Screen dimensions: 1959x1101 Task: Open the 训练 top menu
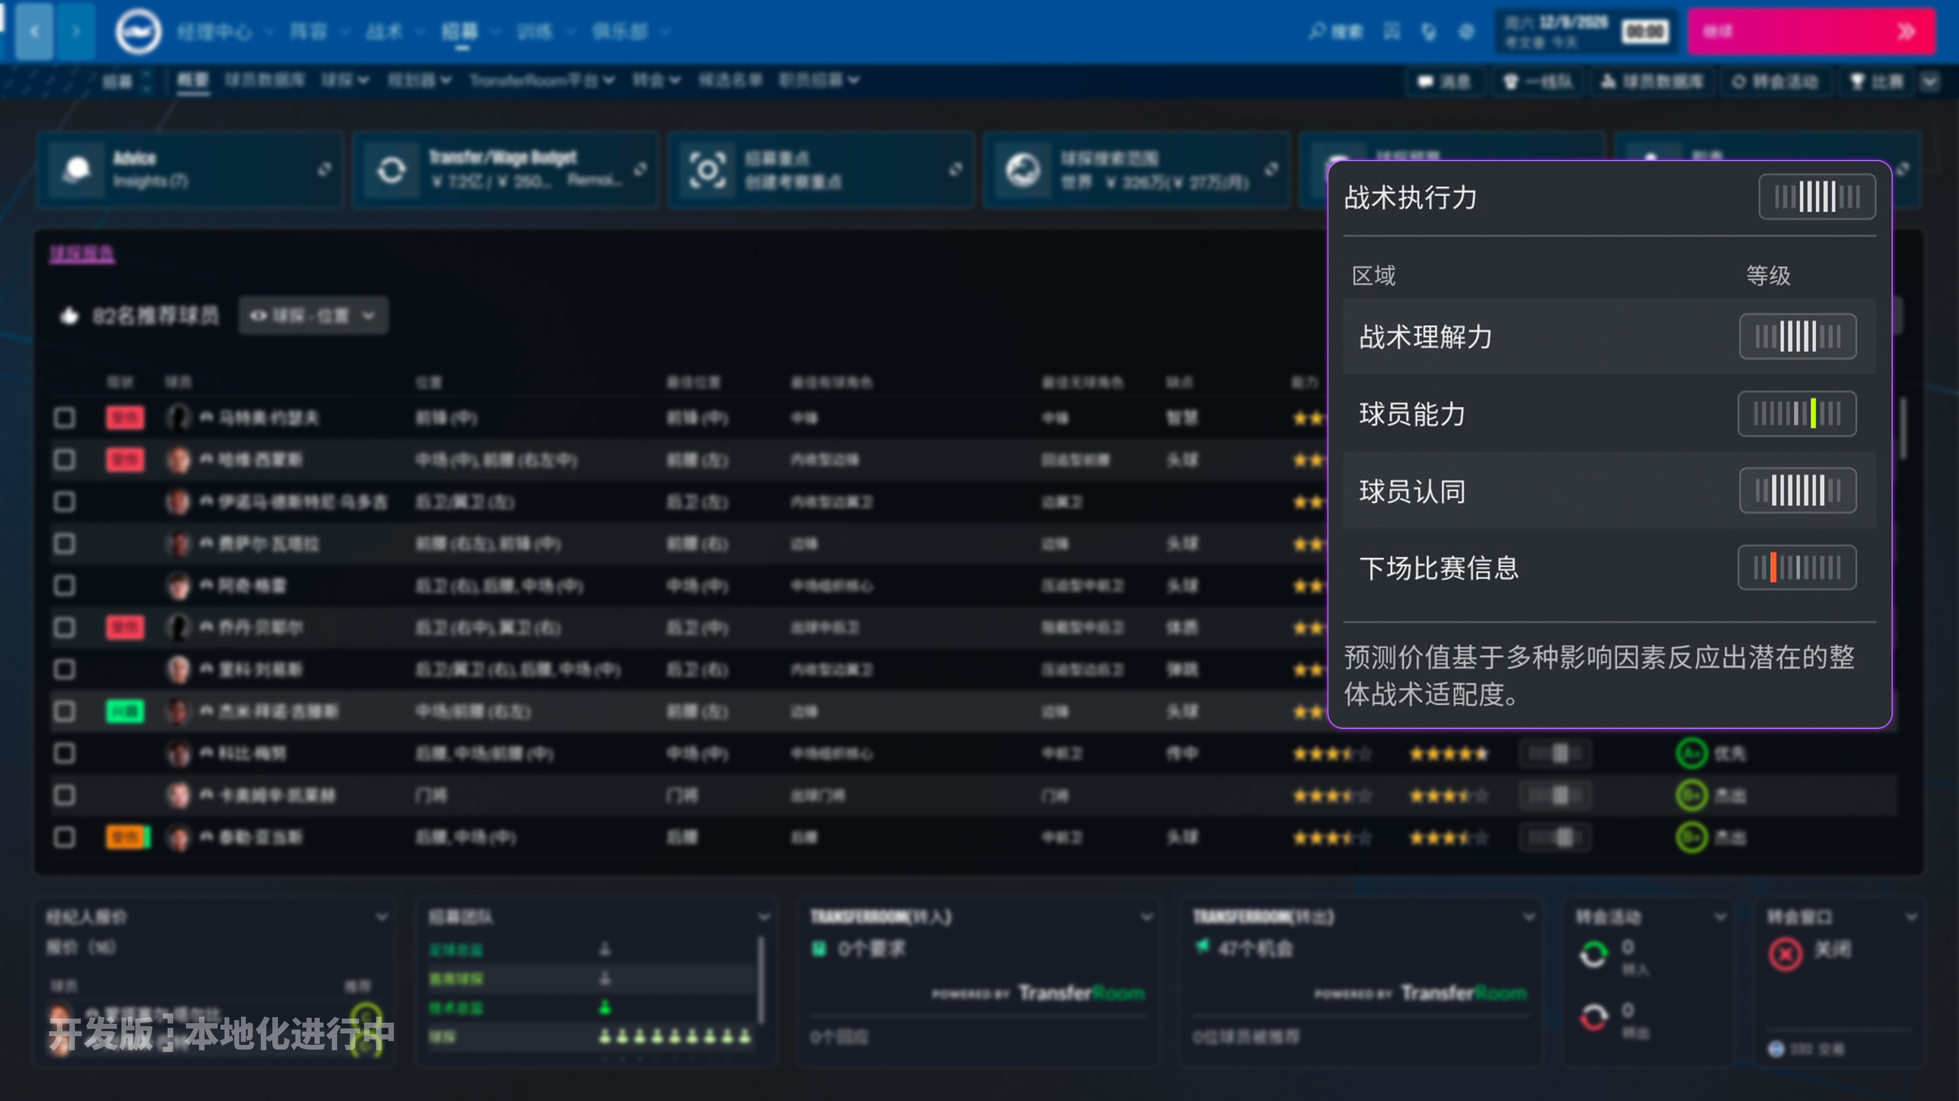pos(535,31)
